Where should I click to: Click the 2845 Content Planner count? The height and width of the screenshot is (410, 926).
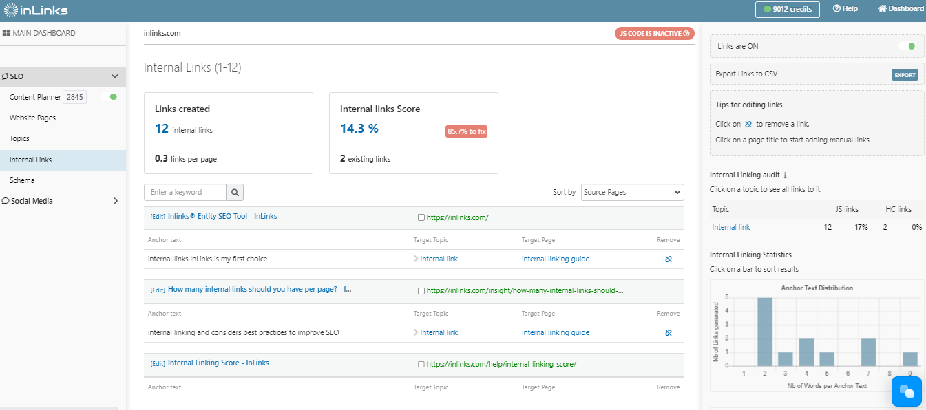click(x=75, y=97)
